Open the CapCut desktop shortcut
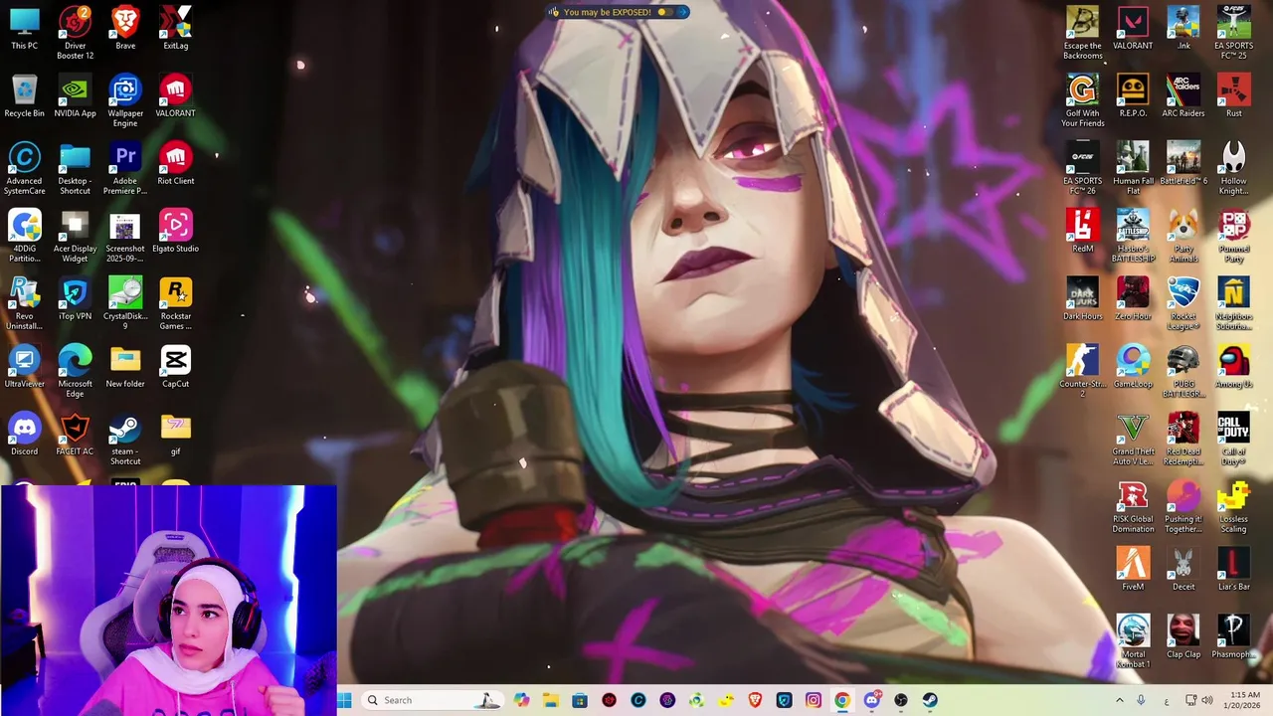This screenshot has height=716, width=1273. tap(176, 367)
